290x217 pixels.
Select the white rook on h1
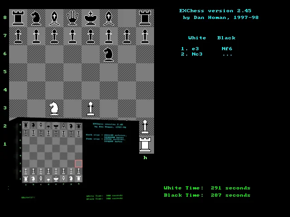[145, 145]
